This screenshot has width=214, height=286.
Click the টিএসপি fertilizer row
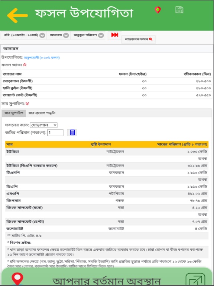point(107,172)
